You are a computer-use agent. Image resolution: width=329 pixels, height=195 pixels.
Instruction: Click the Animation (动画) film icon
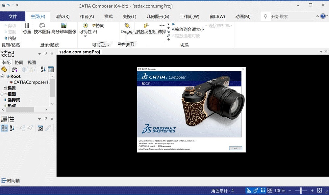point(27,26)
